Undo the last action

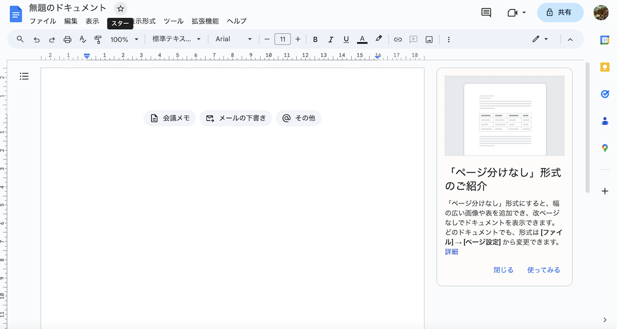[37, 39]
